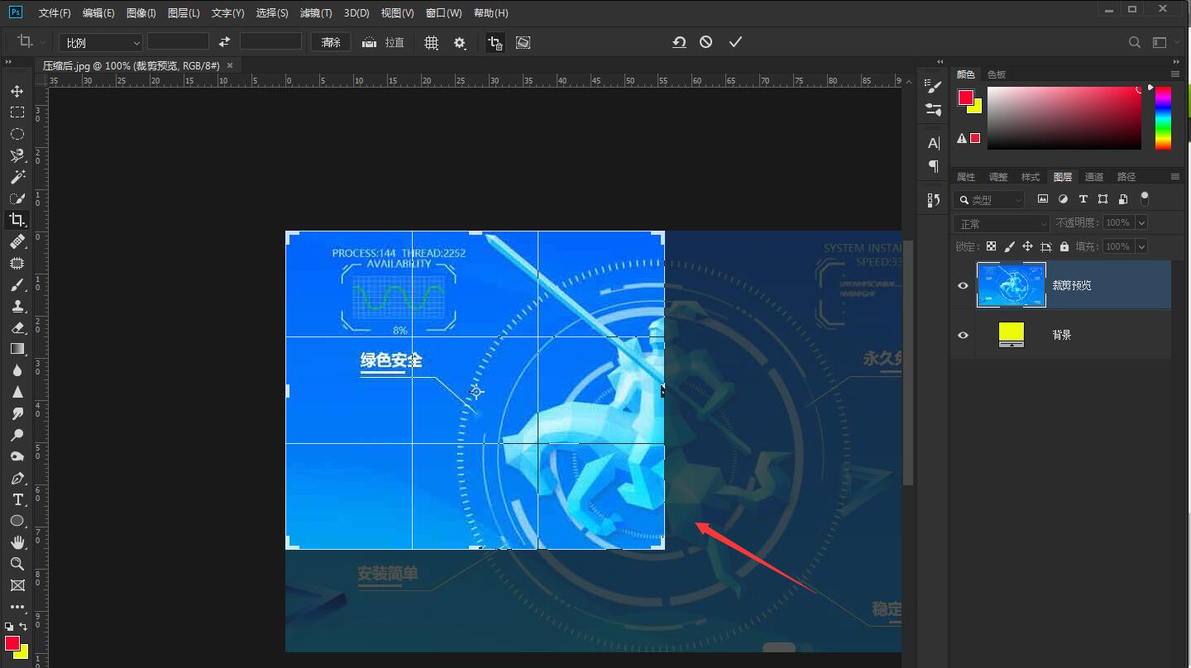Toggle type layer filter
This screenshot has width=1191, height=668.
(1083, 199)
